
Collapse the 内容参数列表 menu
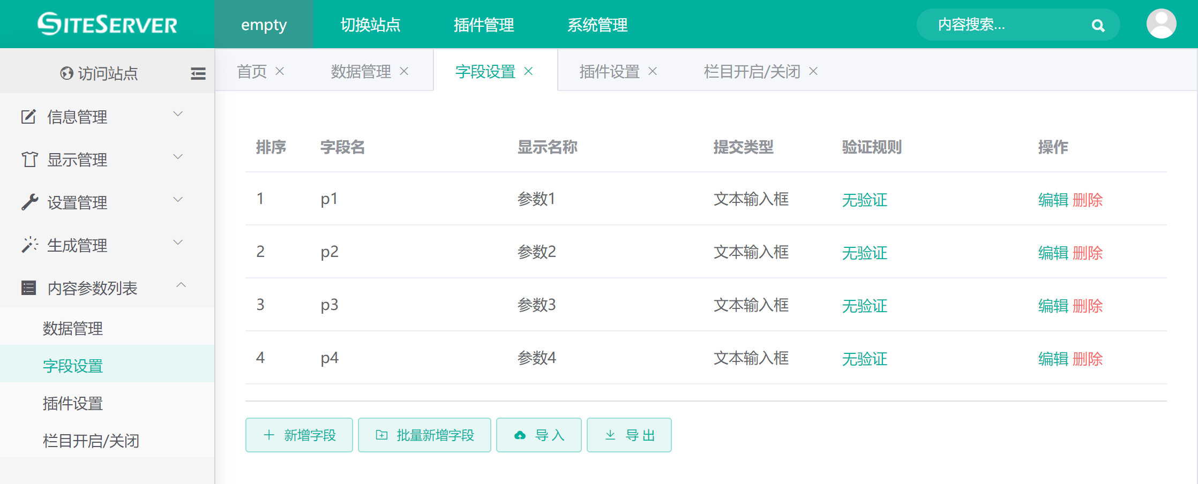tap(102, 288)
